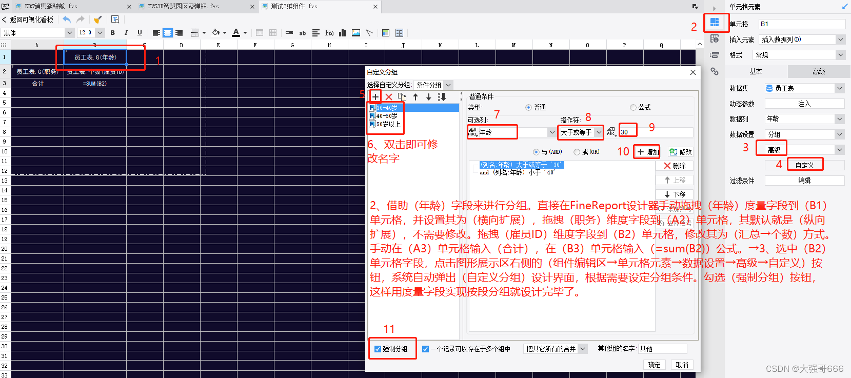Viewport: 851px width, 378px height.
Task: Click the 自定义 button in data settings
Action: [x=804, y=165]
